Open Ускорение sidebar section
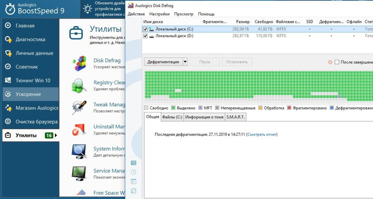Viewport: 373px width, 199px height. click(x=30, y=94)
